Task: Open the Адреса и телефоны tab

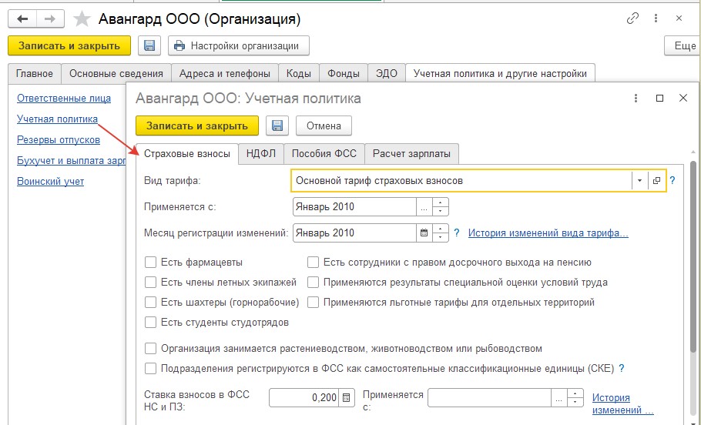Action: click(x=225, y=74)
